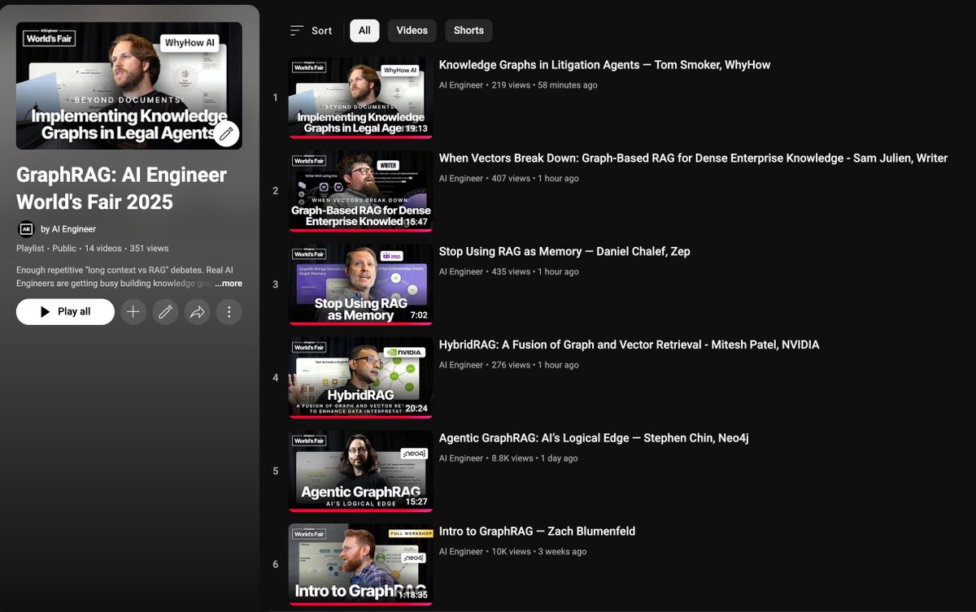Expand description with ...more link
The height and width of the screenshot is (612, 976).
tap(229, 284)
